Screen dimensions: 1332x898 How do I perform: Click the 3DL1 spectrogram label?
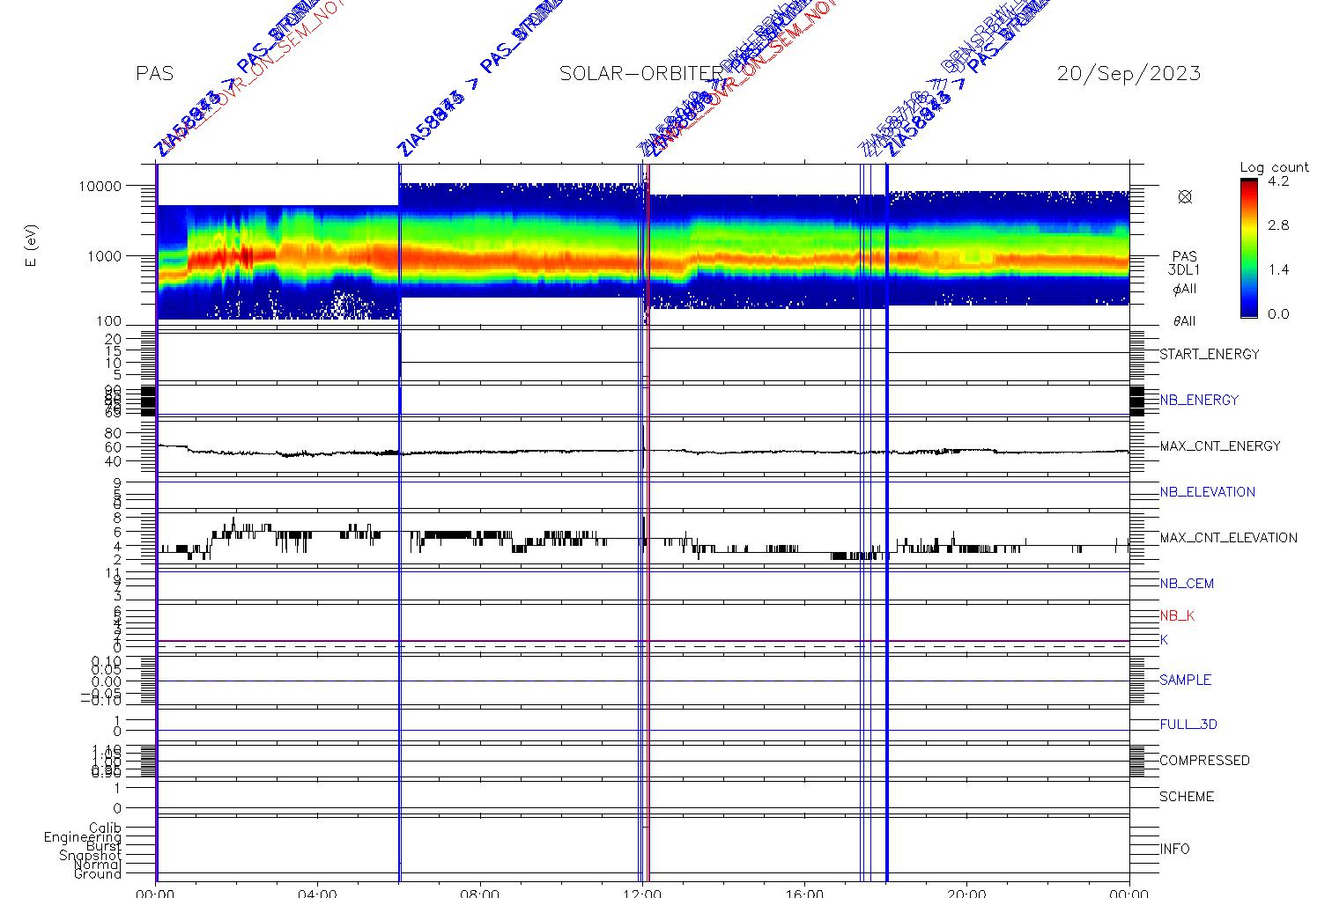pos(1184,270)
